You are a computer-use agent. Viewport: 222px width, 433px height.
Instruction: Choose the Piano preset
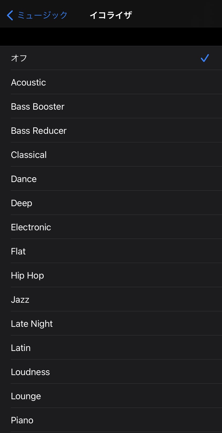[22, 420]
